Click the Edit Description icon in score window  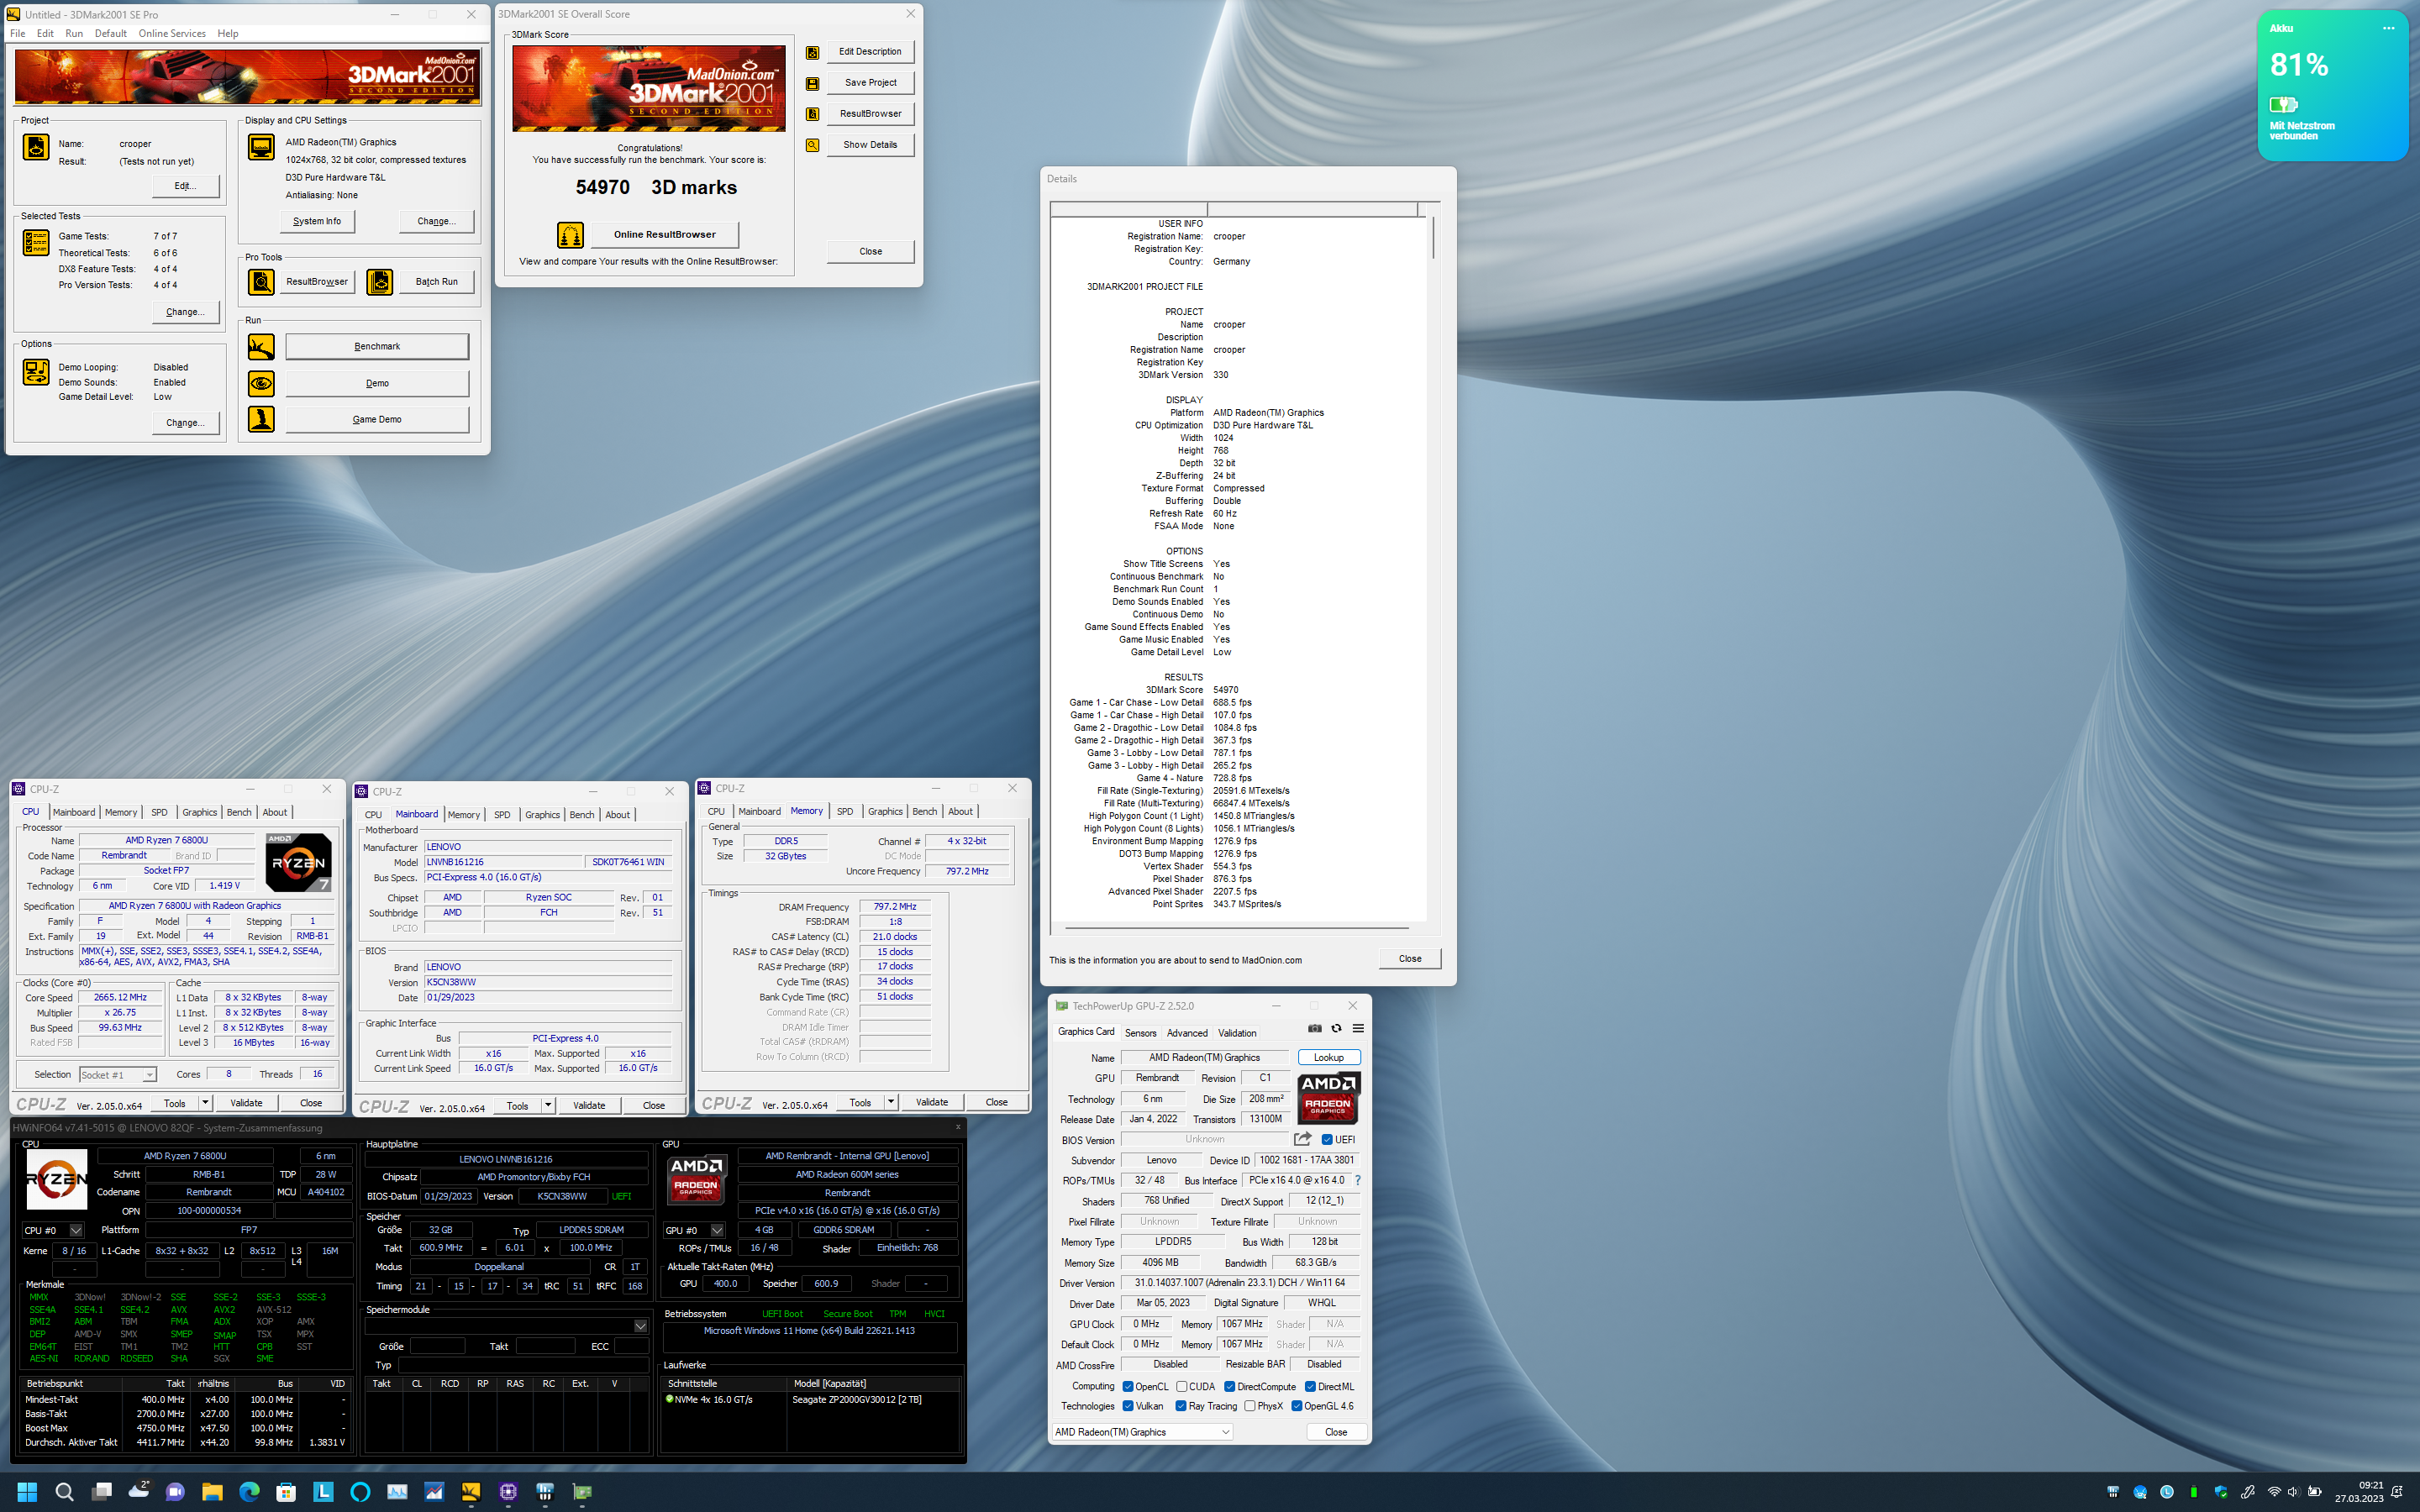pos(813,52)
